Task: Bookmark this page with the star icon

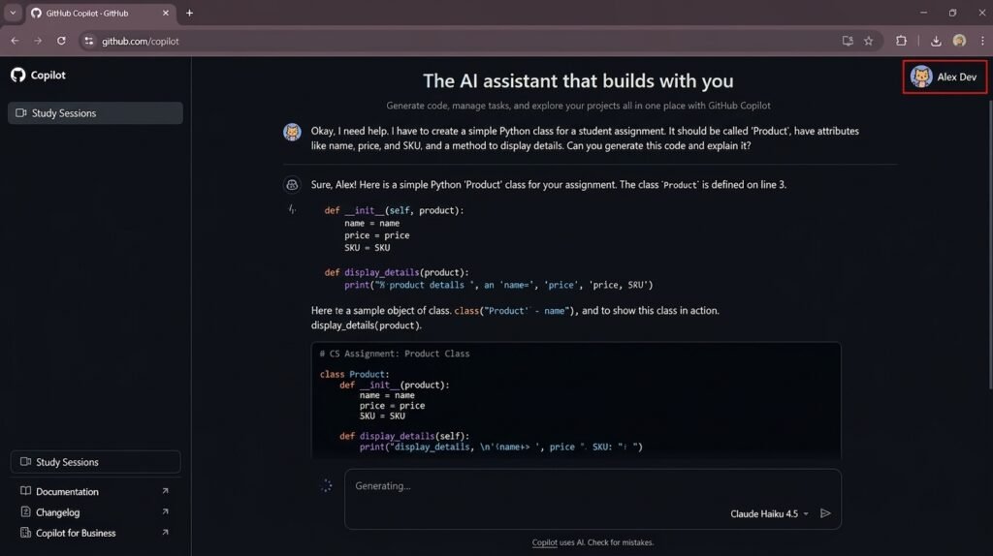Action: point(869,41)
